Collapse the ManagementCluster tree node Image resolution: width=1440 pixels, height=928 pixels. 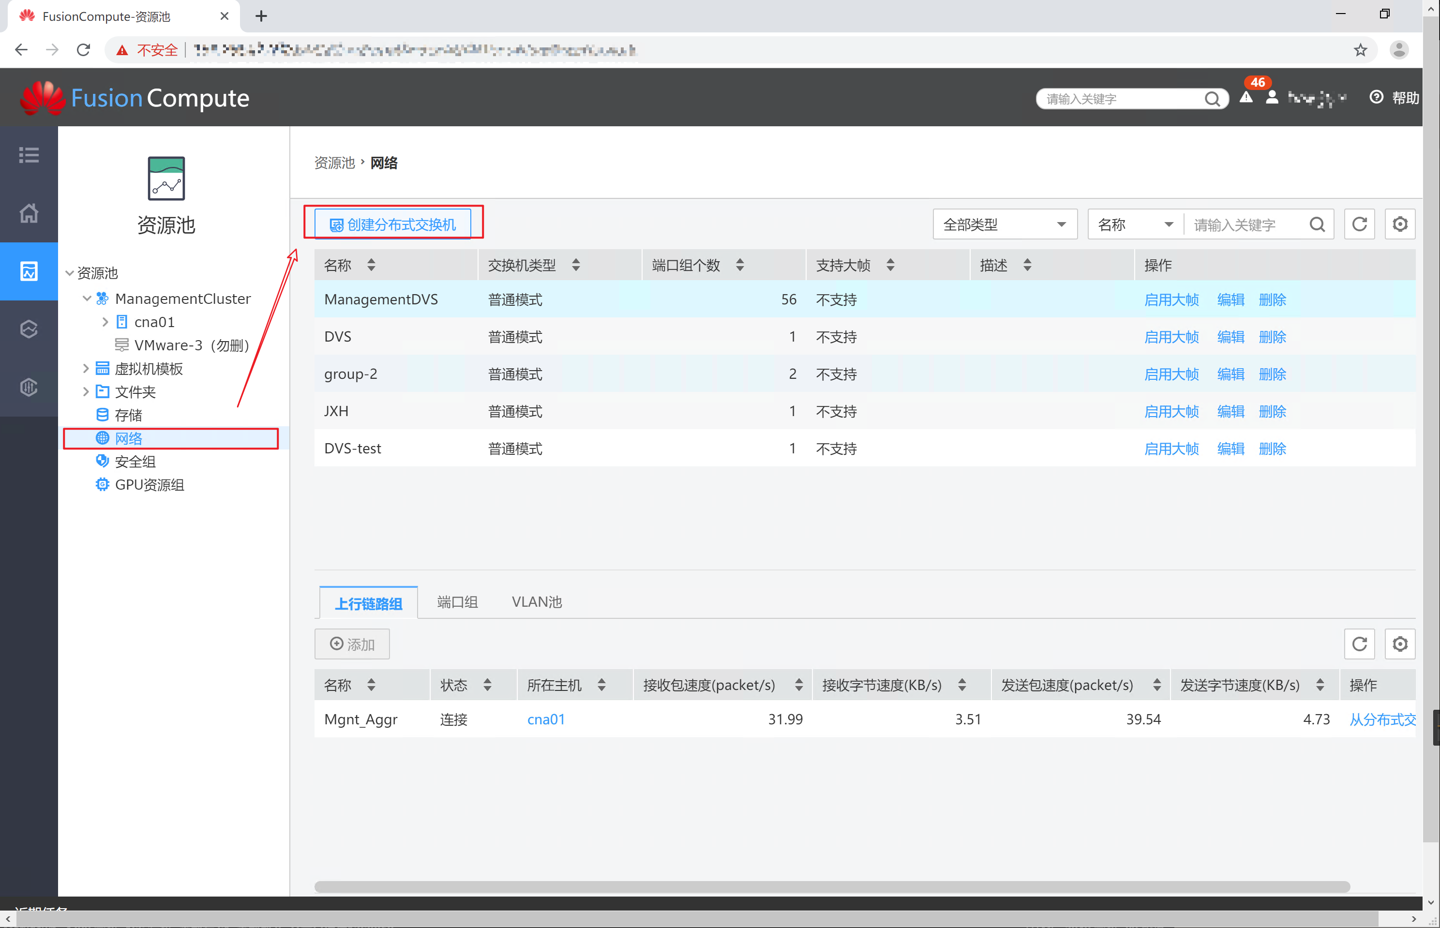pos(87,298)
